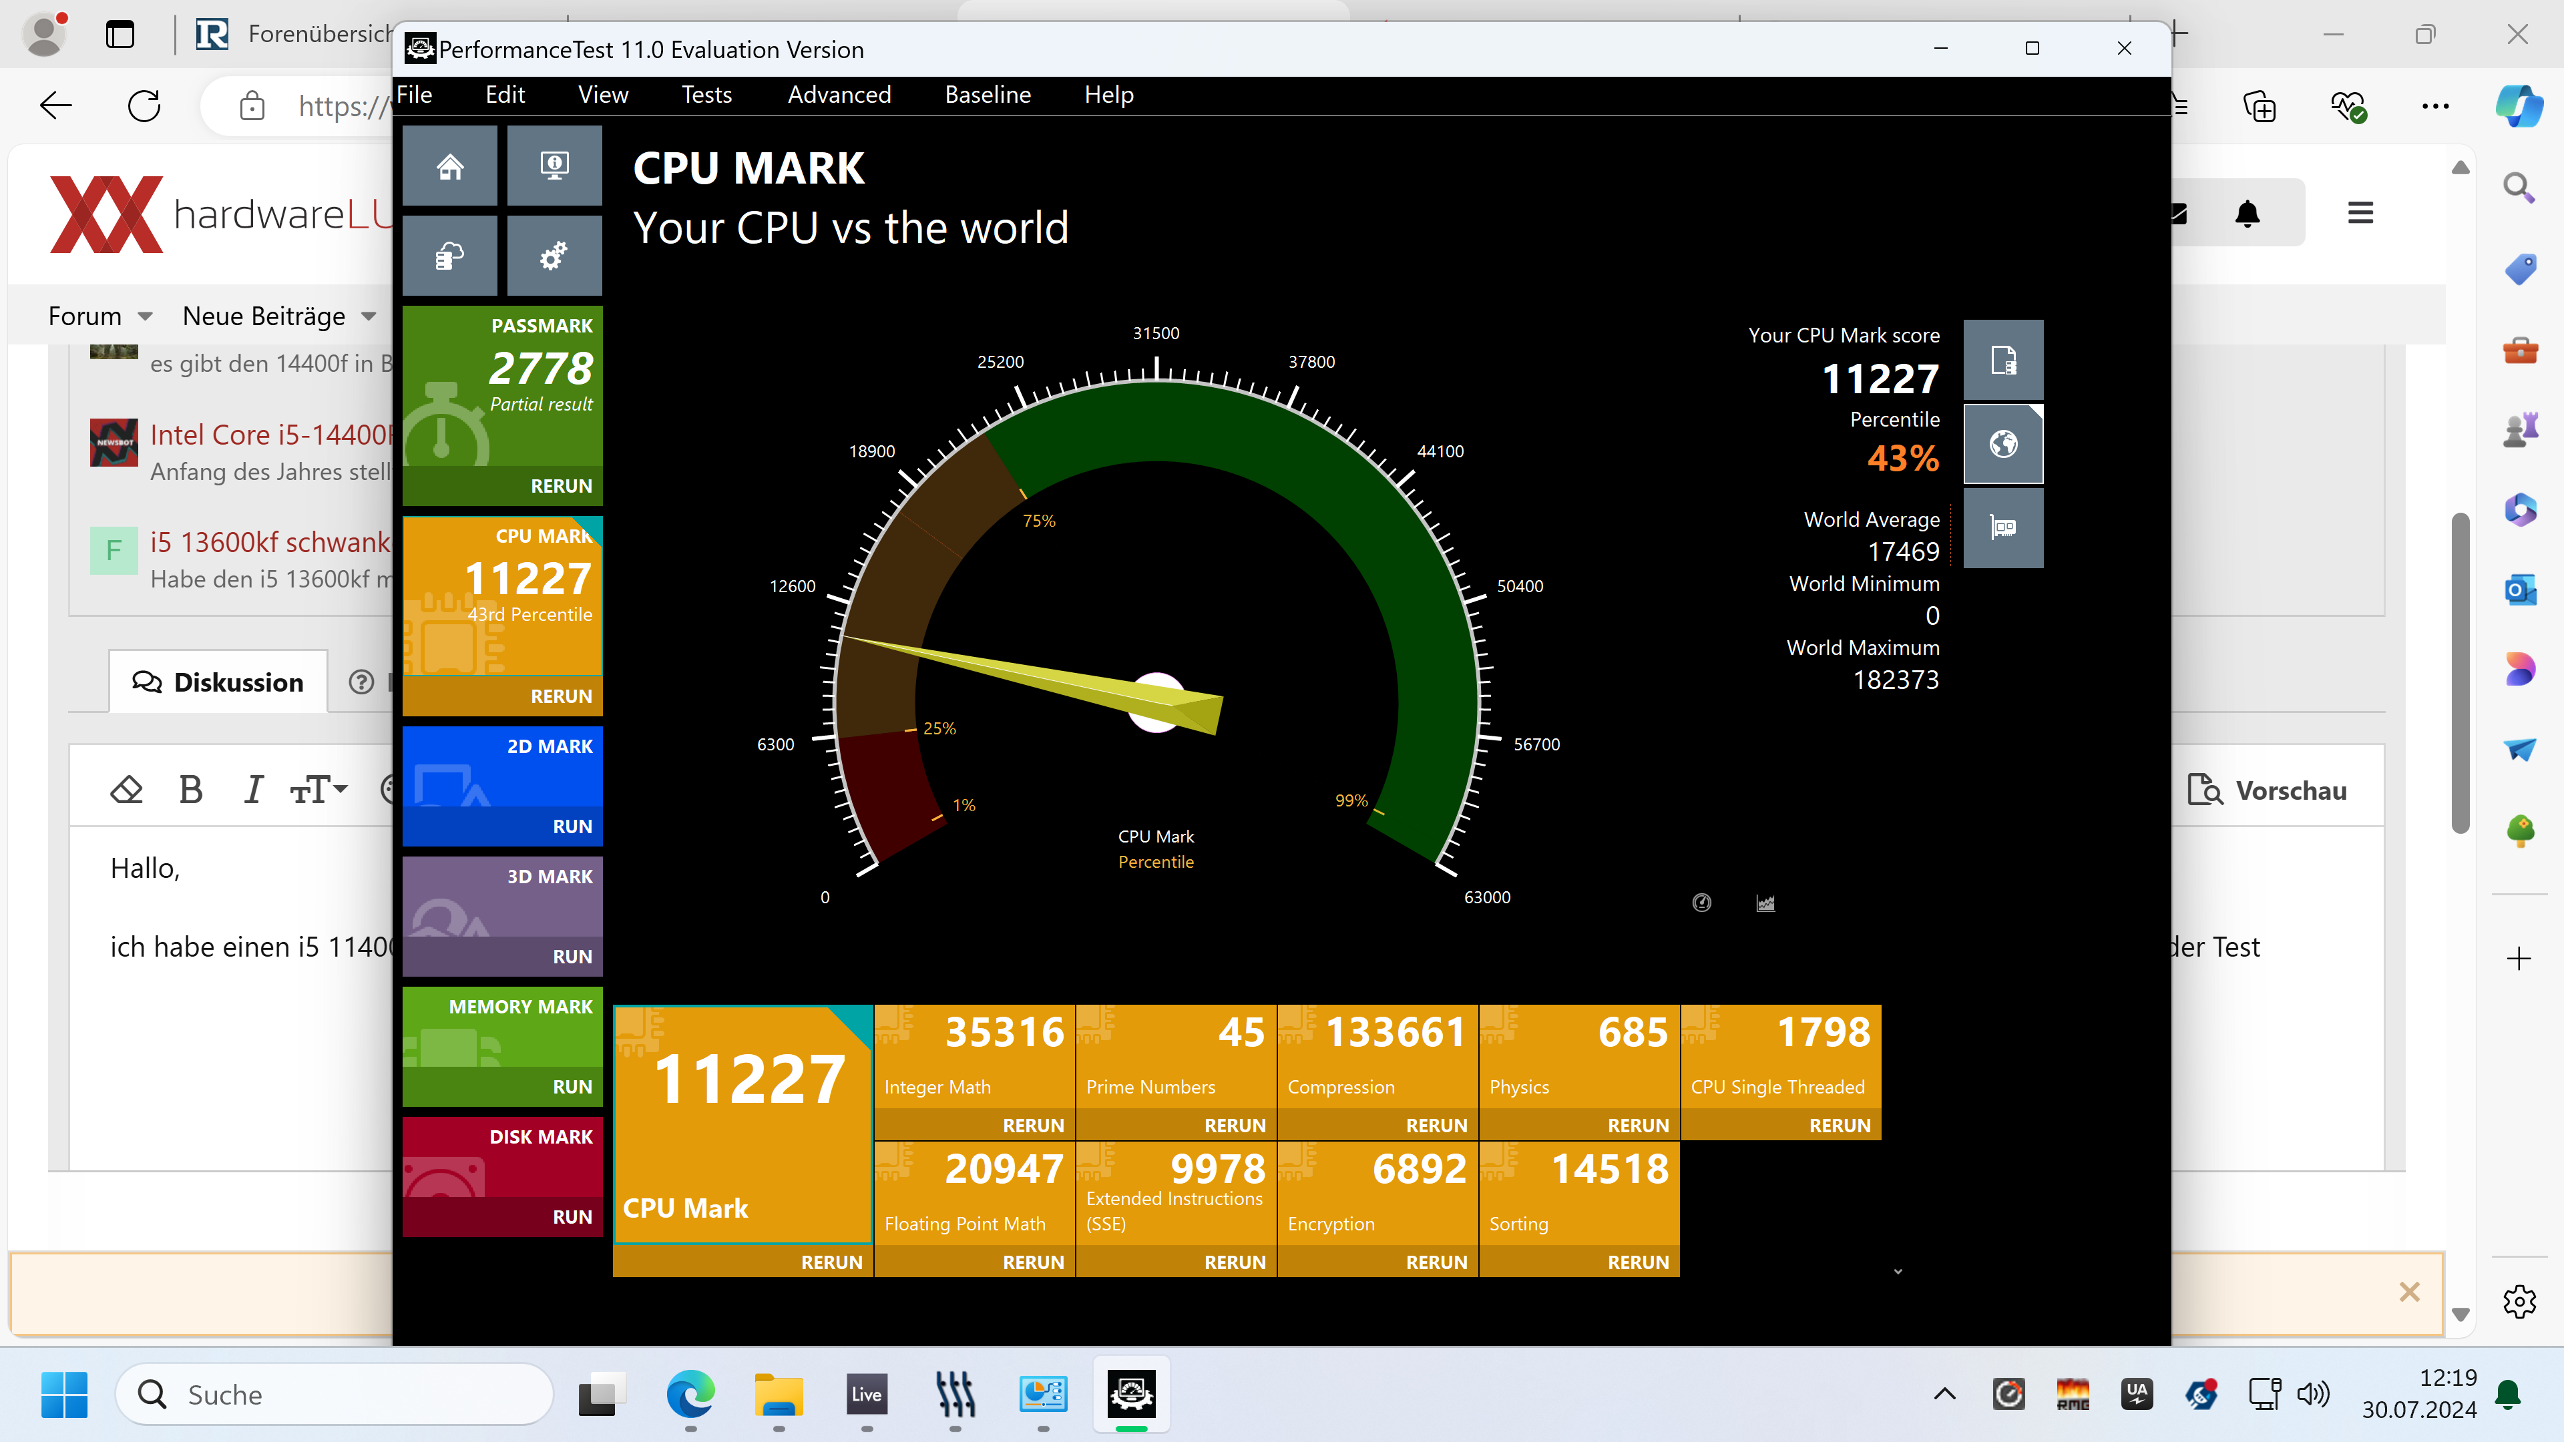
Task: Click RUN on the Disk Mark tile
Action: 572,1217
